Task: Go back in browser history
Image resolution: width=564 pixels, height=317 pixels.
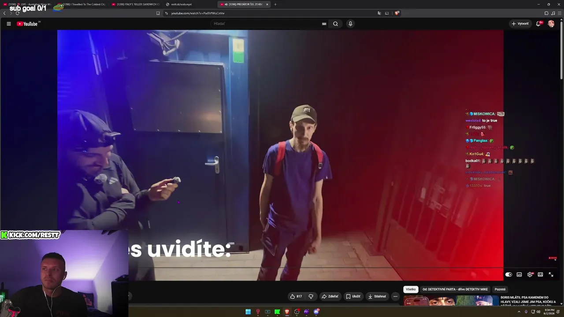Action: [x=4, y=13]
